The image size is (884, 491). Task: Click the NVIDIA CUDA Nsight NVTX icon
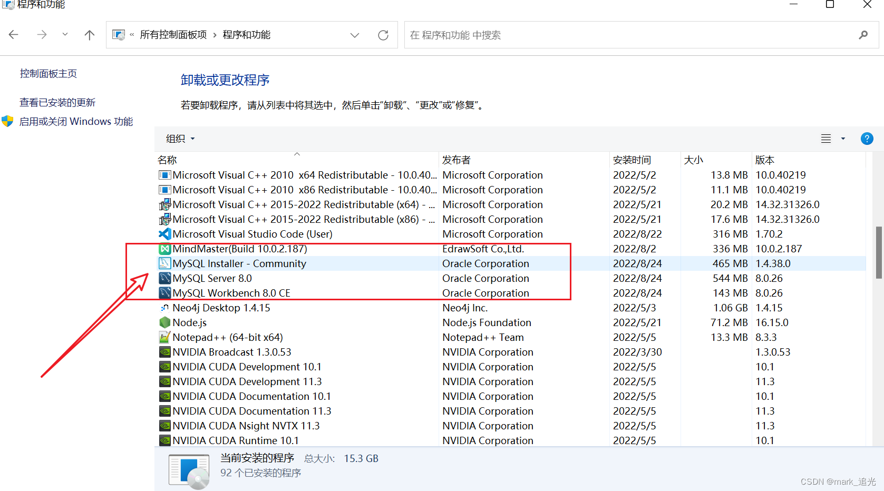pyautogui.click(x=165, y=426)
